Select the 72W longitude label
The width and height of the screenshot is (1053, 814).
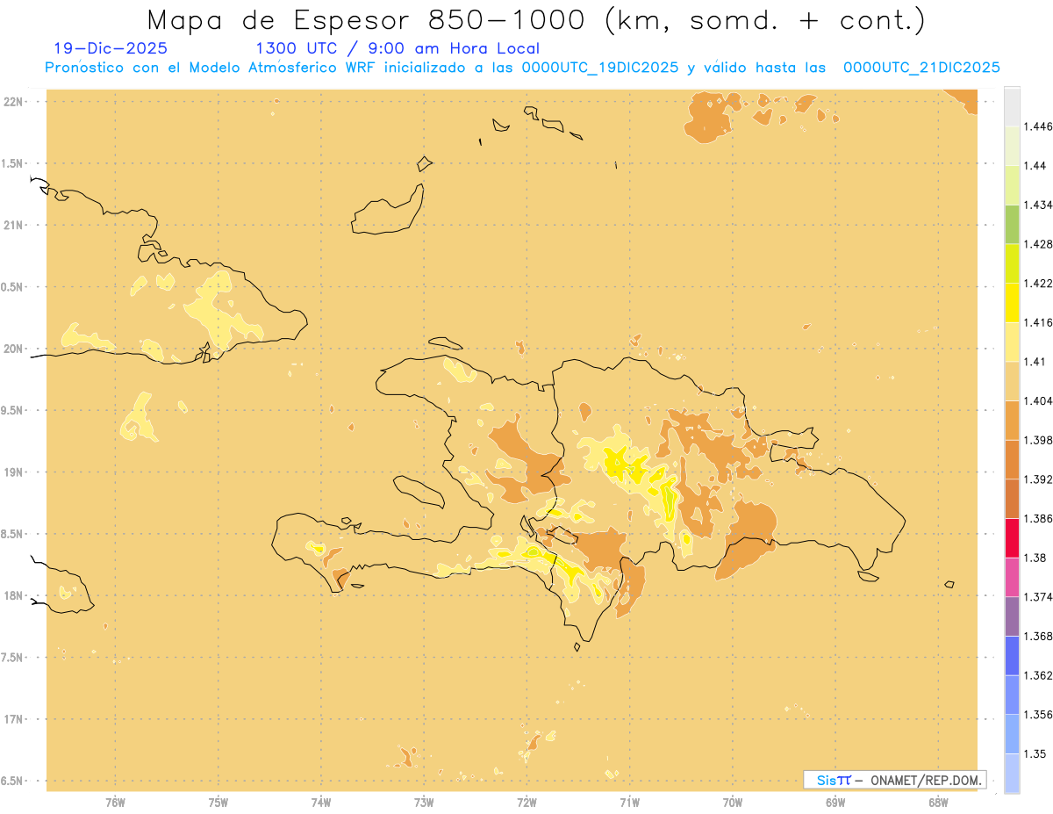(526, 803)
